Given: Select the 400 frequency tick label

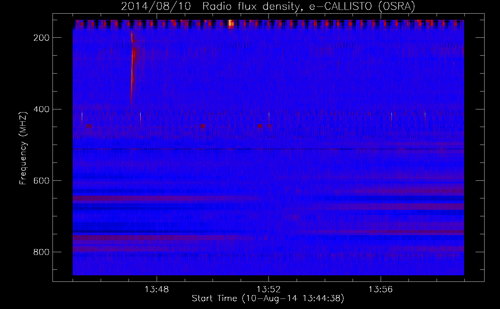Looking at the screenshot, I should (41, 109).
